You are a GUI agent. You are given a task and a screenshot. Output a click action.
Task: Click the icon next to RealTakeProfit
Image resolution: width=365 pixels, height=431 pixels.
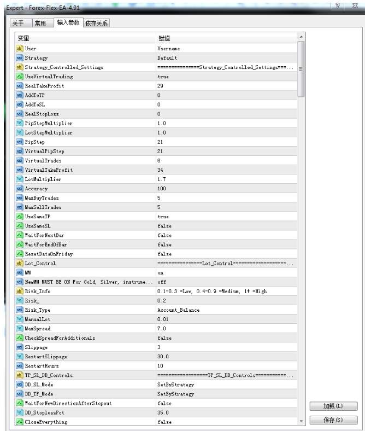(19, 86)
